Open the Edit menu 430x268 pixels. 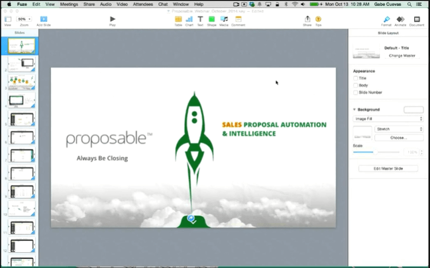[x=36, y=4]
